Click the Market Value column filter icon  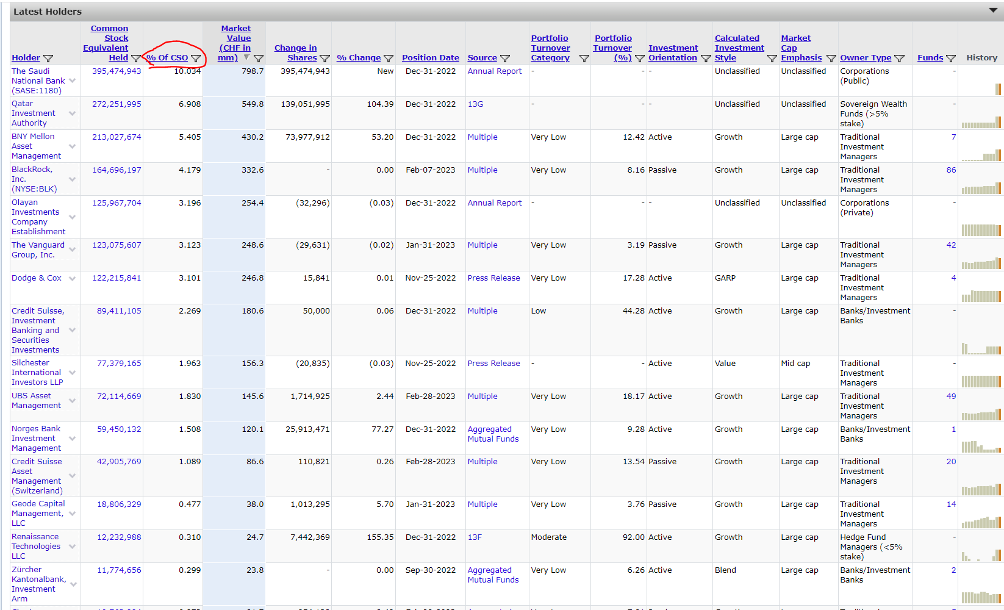click(259, 59)
